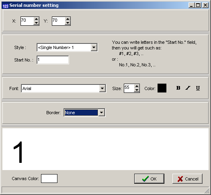
Task: Decrease the Y value with down arrow
Action: point(68,23)
